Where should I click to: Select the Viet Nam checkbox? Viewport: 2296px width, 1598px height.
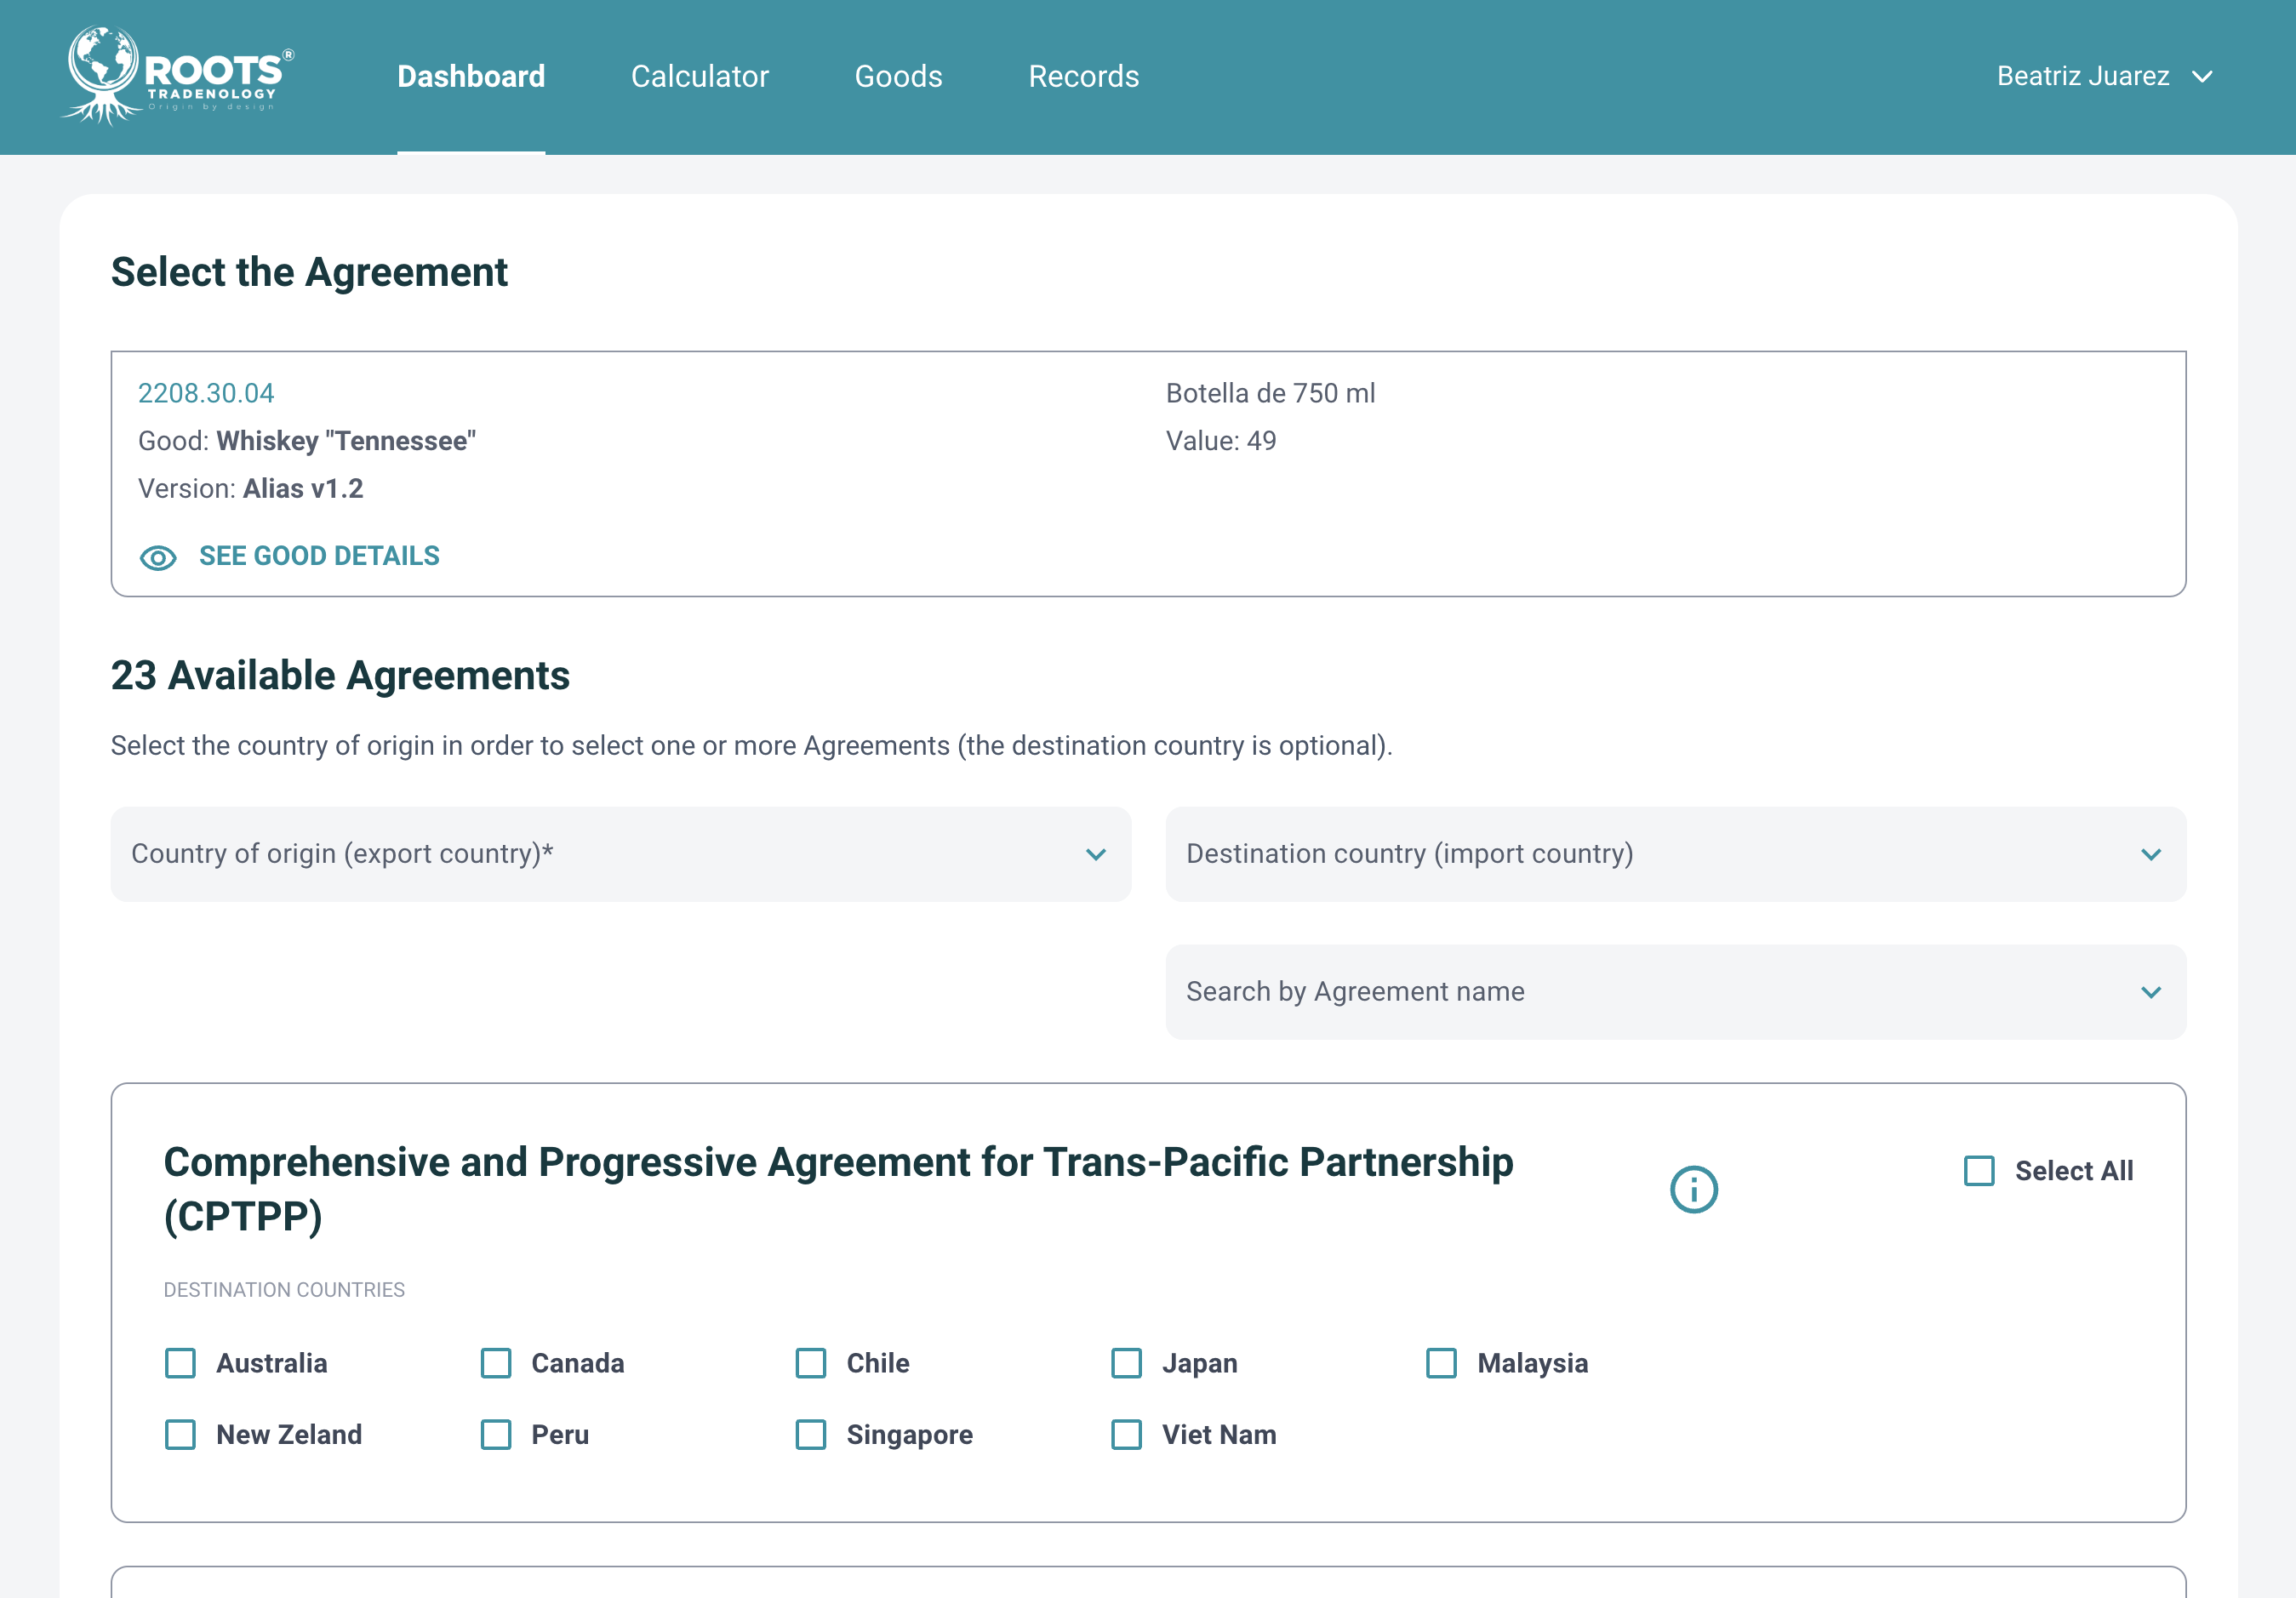[x=1127, y=1435]
